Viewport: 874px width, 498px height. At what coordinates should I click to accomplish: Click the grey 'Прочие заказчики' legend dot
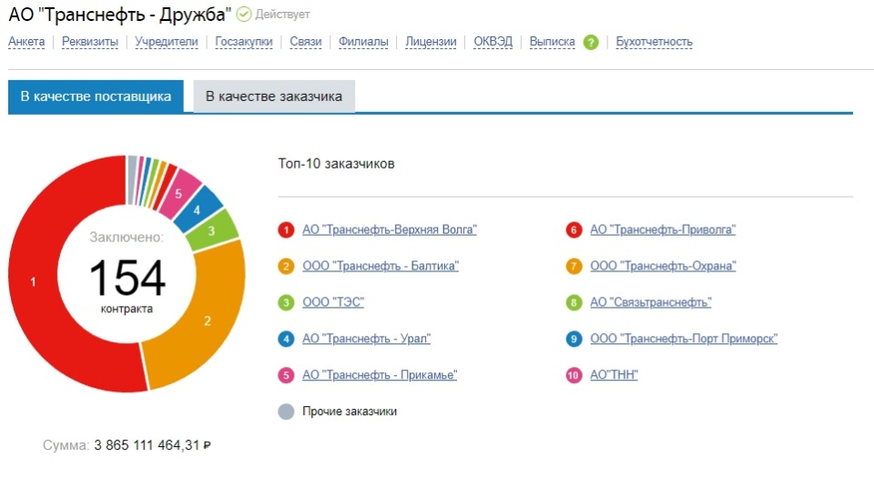(286, 412)
